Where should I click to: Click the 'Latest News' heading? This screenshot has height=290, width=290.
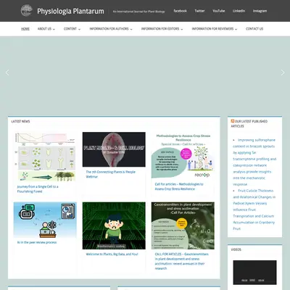[20, 121]
